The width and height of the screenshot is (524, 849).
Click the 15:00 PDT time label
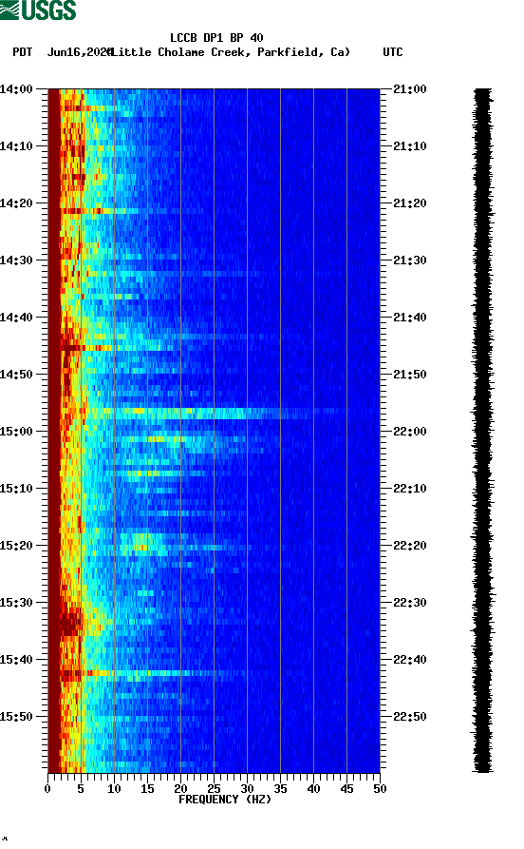pyautogui.click(x=16, y=432)
